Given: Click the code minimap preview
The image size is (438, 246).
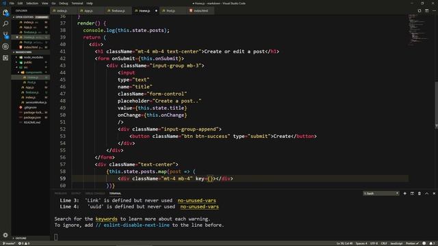Looking at the screenshot, I should pyautogui.click(x=418, y=29).
